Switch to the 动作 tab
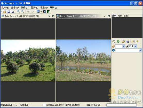The height and width of the screenshot is (108, 143). pos(120,16)
